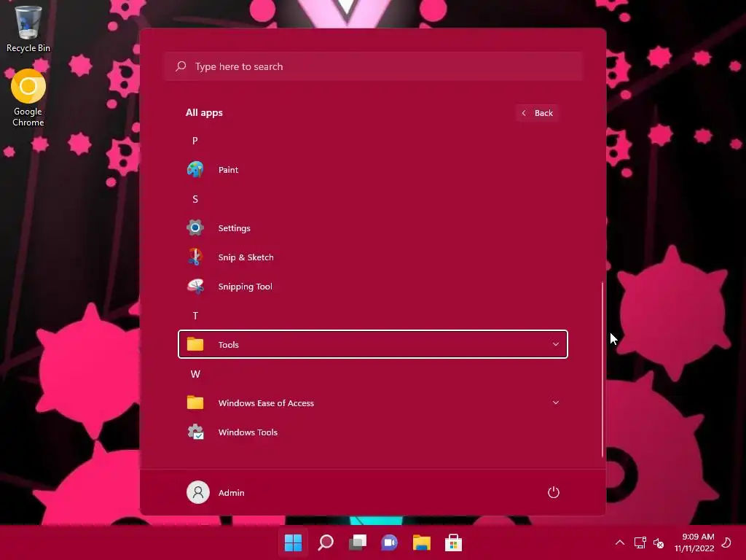
Task: Open the focus assist moon icon
Action: [x=726, y=542]
